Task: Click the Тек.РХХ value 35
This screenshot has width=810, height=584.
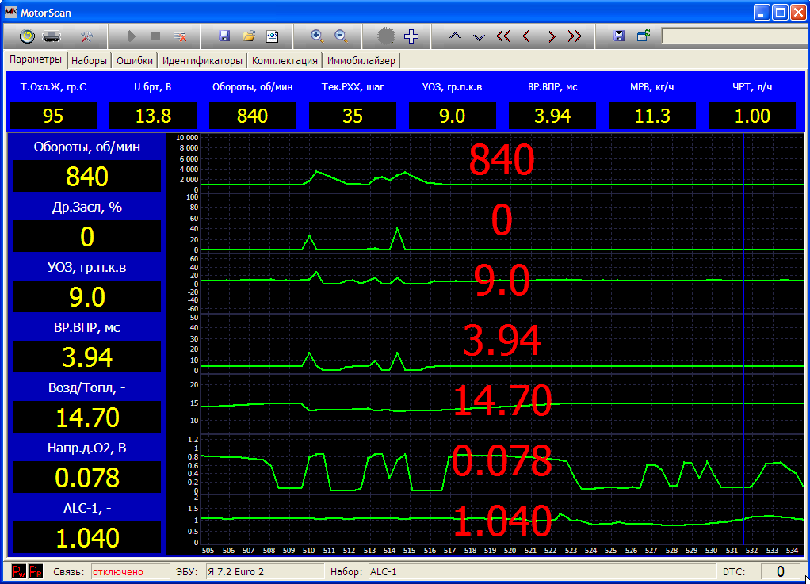Action: pos(353,116)
